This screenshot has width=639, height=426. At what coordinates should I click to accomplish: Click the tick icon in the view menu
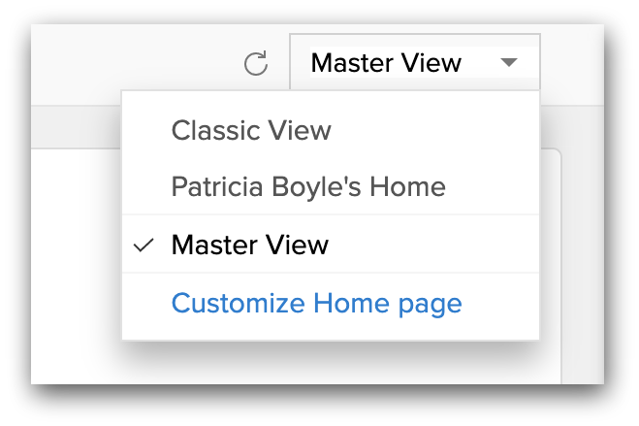click(144, 246)
